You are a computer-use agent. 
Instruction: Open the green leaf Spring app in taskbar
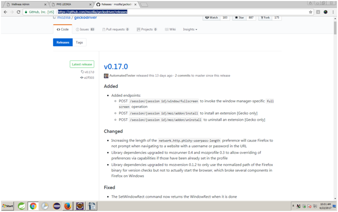click(21, 206)
